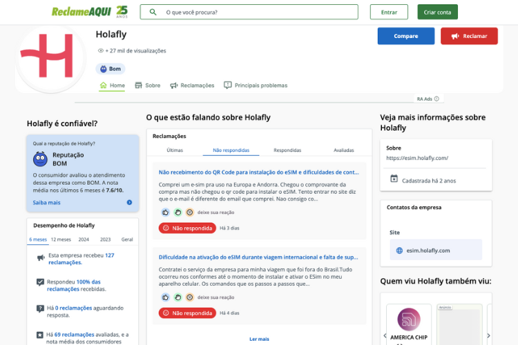The height and width of the screenshot is (345, 518).
Task: Open the Sobre tab
Action: 147,86
